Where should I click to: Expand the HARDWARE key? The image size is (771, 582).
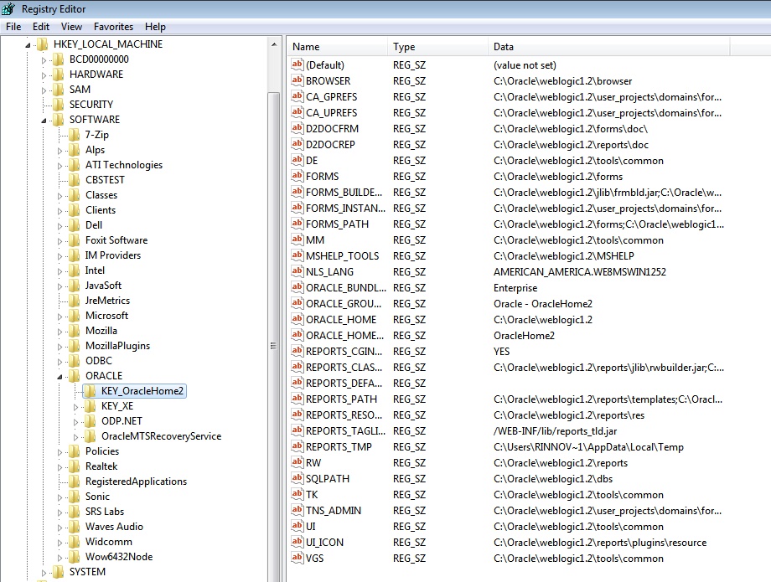pos(44,75)
